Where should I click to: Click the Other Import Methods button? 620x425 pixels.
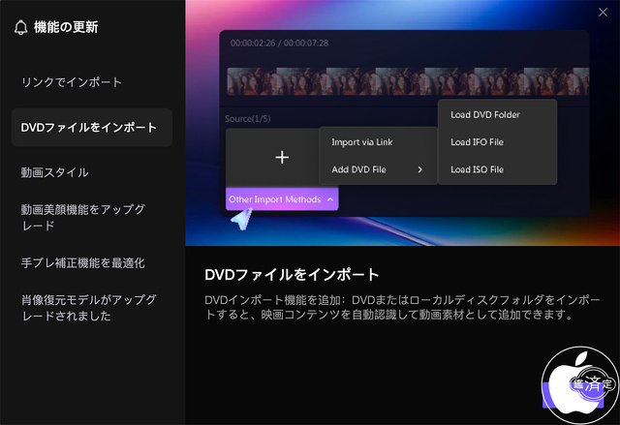tap(282, 199)
